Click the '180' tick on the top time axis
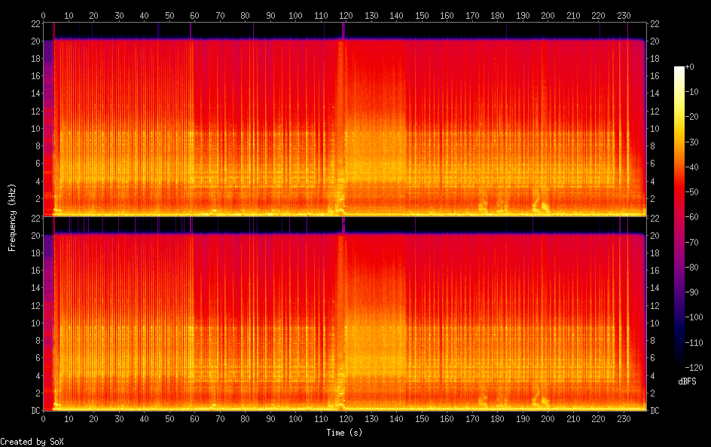Viewport: 711px width, 447px height. click(497, 14)
